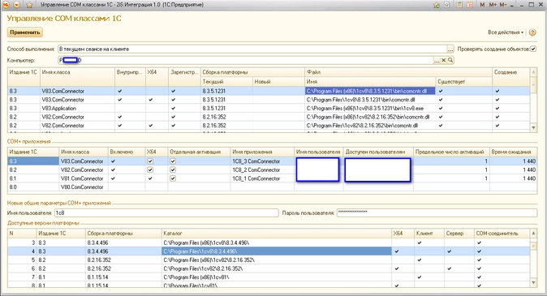Image resolution: width=547 pixels, height=296 pixels.
Task: Select the V80.ComConnector row
Action: (x=272, y=187)
